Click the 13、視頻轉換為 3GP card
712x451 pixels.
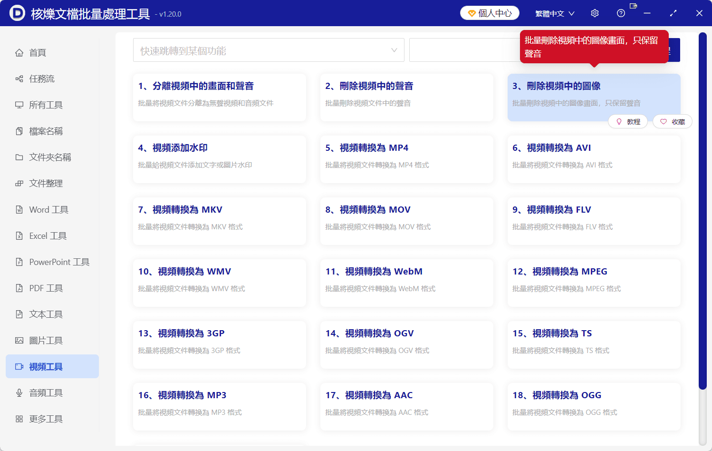(x=220, y=345)
